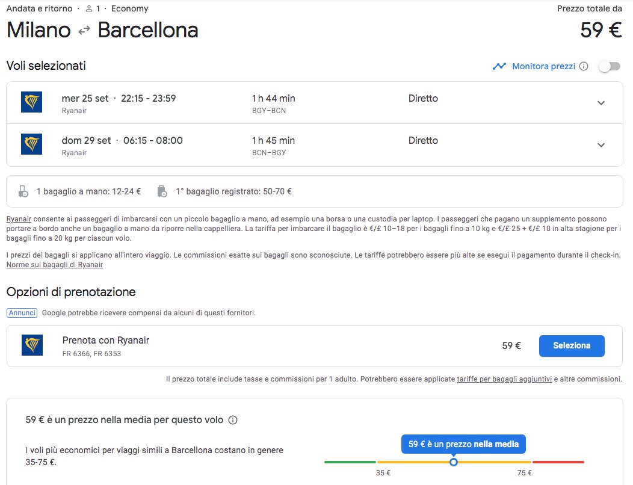Open the Ryanair link in baggage text
The width and height of the screenshot is (633, 485).
pos(19,219)
